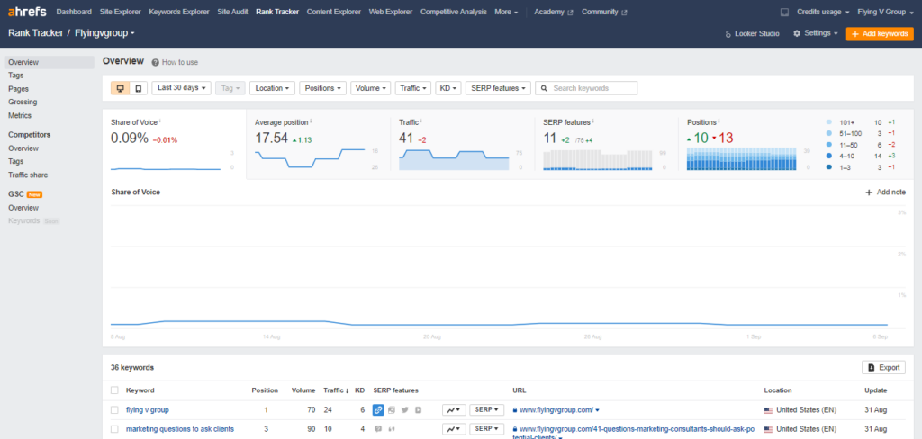Viewport: 922px width, 439px height.
Task: Click the Traffic column sort arrow
Action: [x=347, y=390]
